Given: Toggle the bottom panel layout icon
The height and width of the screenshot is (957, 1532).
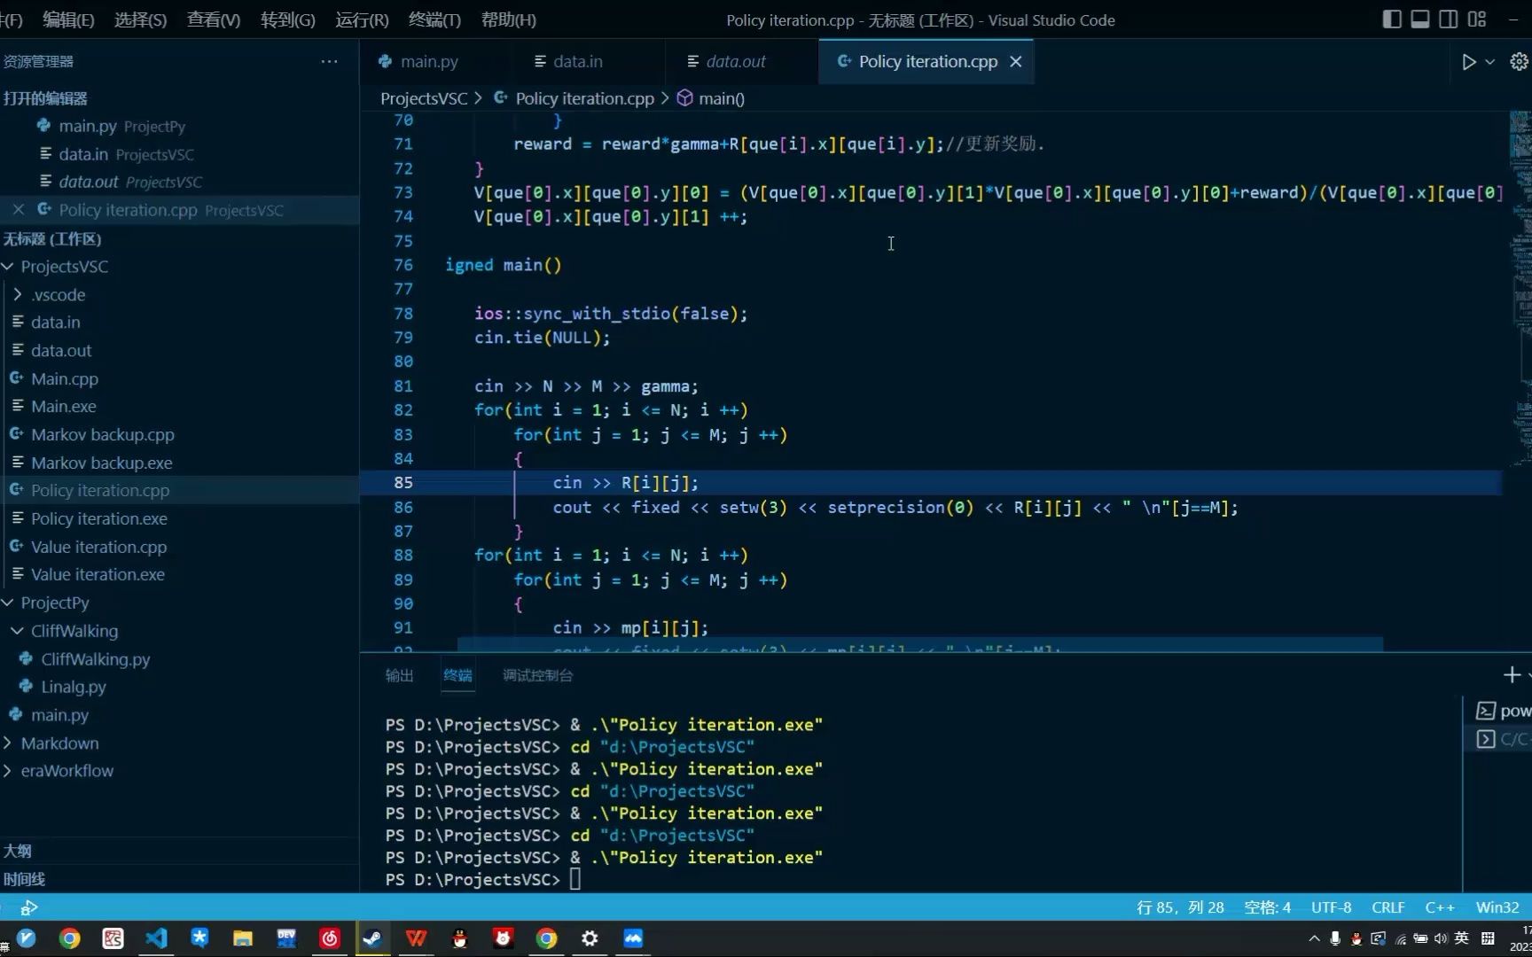Looking at the screenshot, I should click(x=1420, y=19).
